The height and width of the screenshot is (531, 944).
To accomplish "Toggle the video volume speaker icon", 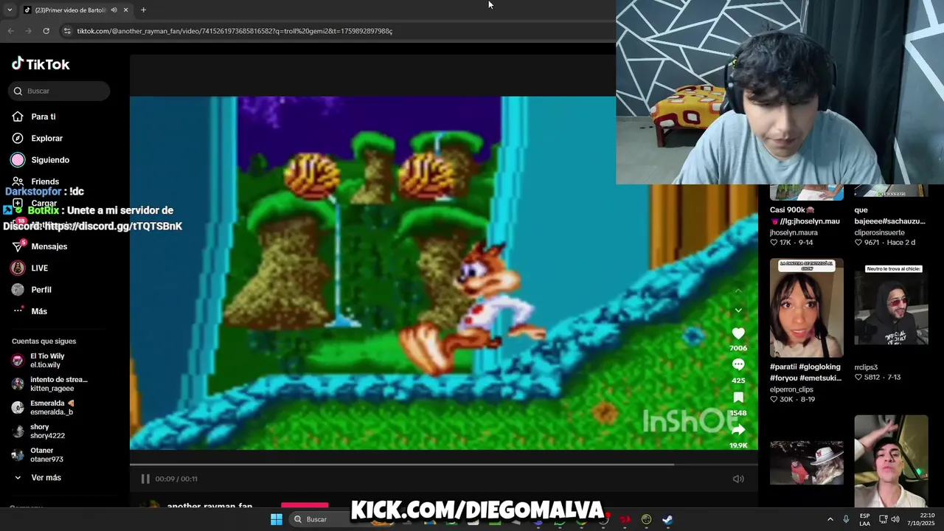I will (x=738, y=479).
